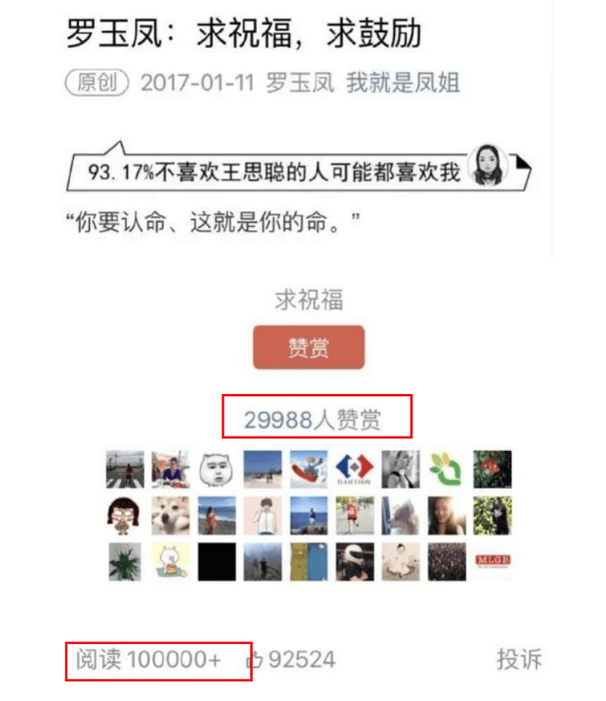Click the thumbs-up like icon

coord(255,659)
